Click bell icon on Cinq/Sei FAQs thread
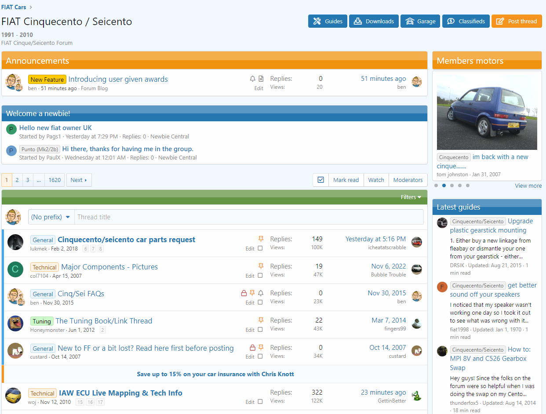 pos(261,293)
